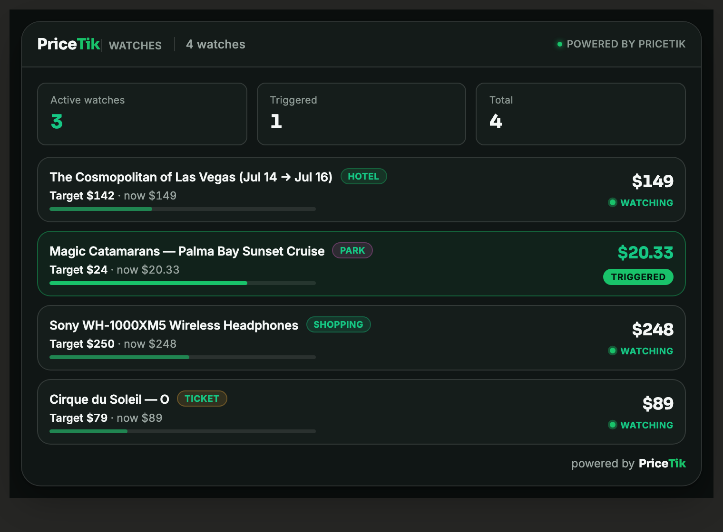Open the Cirque du Soleil — O watch
Image resolution: width=723 pixels, height=532 pixels.
point(361,412)
